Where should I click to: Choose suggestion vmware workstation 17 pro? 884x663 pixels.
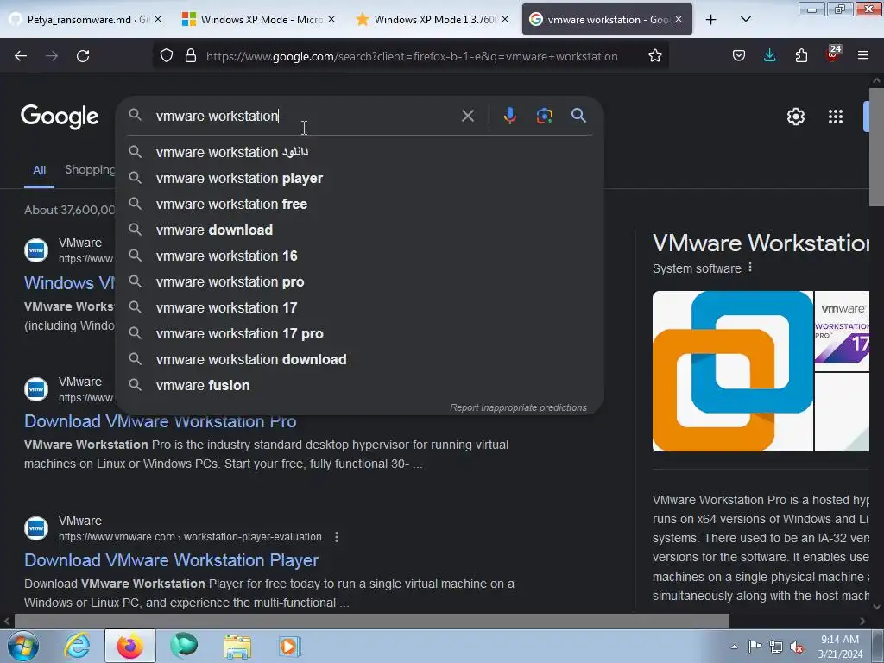[x=360, y=334]
